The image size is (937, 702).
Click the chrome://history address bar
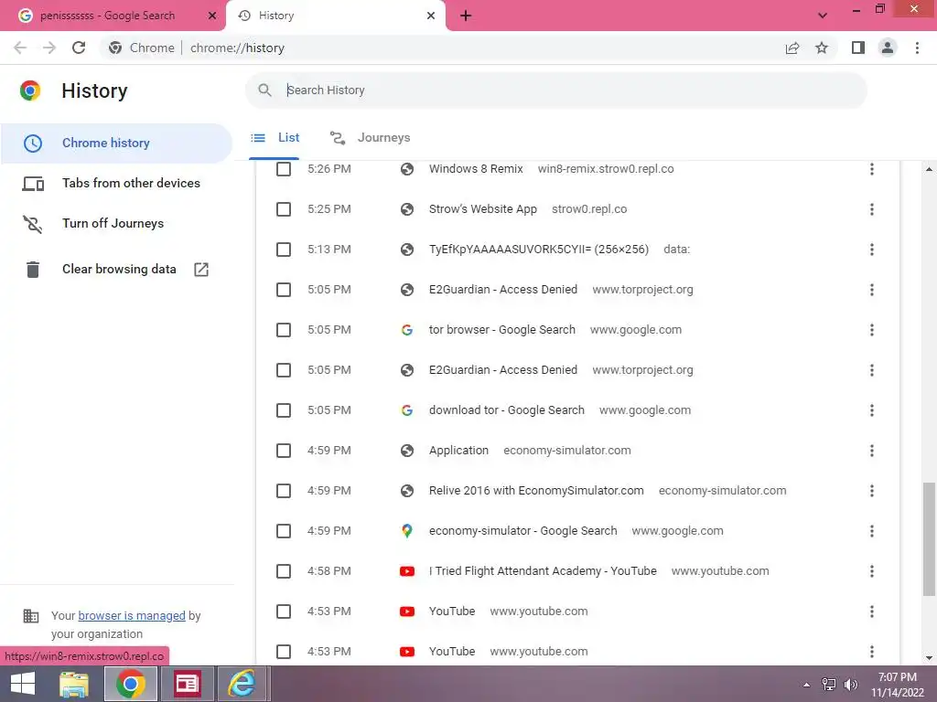click(x=442, y=48)
